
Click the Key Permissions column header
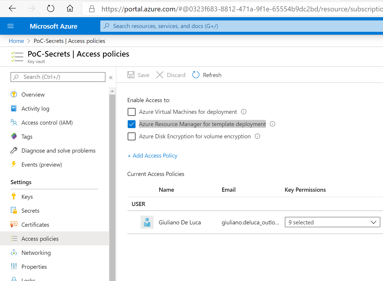305,190
